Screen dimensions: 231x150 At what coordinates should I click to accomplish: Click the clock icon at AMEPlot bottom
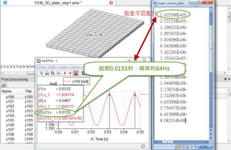[143, 146]
